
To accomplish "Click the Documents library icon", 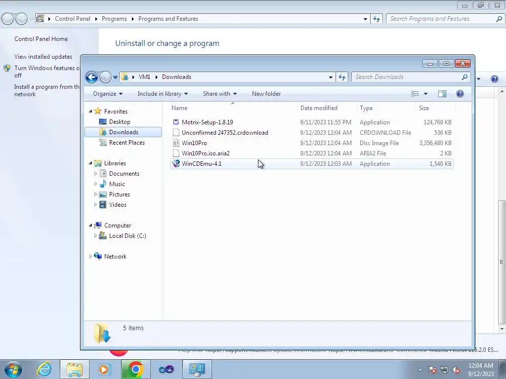I will 103,173.
